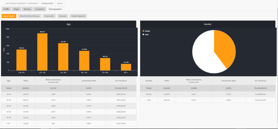Viewport: 278px width, 129px height.
Task: Open the Interests section
Action: (63, 16)
